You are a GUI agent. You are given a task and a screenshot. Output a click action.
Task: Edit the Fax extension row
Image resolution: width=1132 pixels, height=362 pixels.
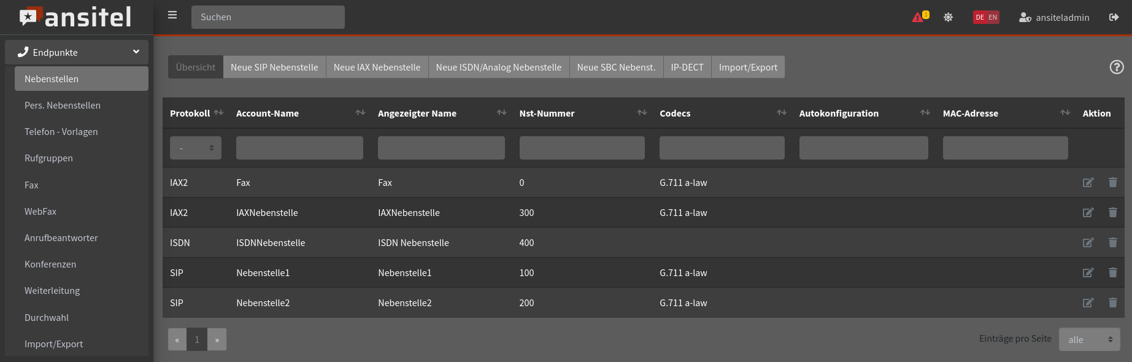tap(1088, 183)
